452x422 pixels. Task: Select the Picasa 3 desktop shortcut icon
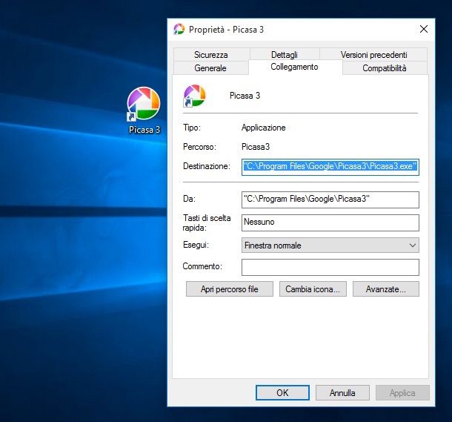click(144, 104)
